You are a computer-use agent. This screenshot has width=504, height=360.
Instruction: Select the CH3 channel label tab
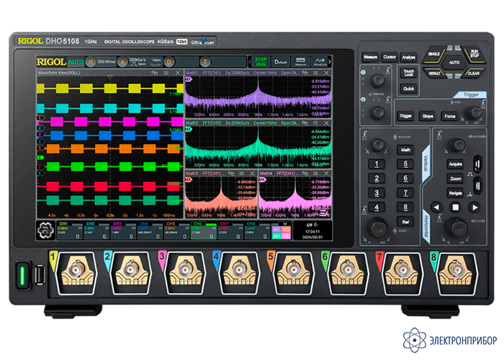(117, 224)
